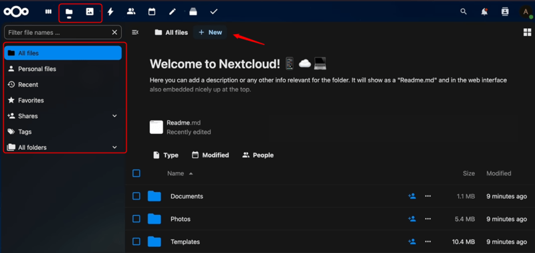Open the contacts menu icon
The width and height of the screenshot is (535, 253).
point(505,11)
